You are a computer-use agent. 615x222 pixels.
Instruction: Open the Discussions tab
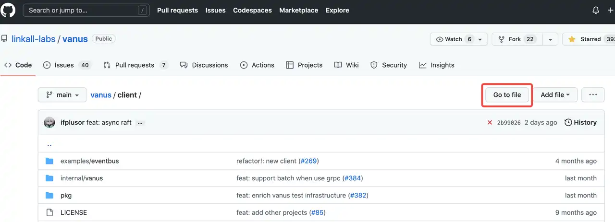point(204,65)
